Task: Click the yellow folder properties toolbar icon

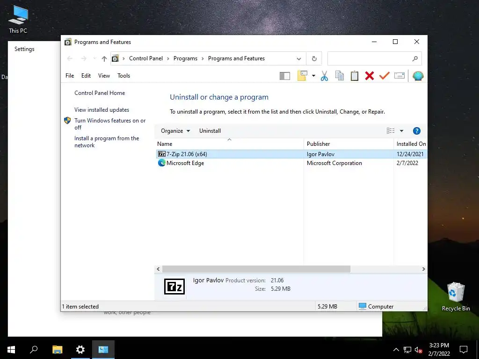Action: [x=302, y=76]
